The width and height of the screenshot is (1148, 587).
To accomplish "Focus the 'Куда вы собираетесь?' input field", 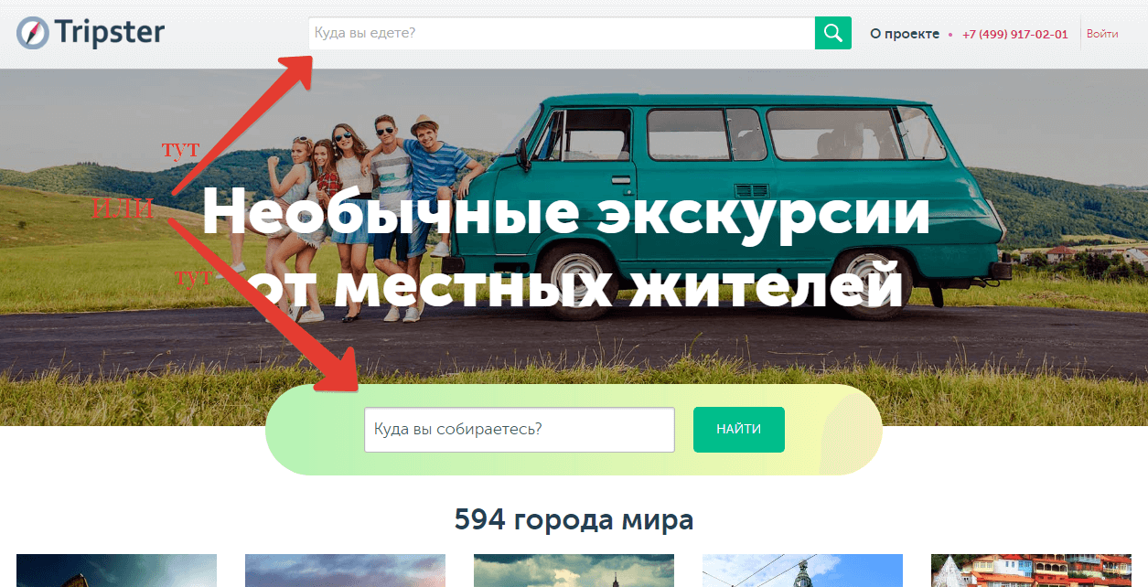I will pos(519,430).
